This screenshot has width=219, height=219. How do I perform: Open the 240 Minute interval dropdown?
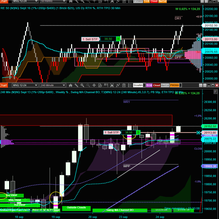pyautogui.click(x=53, y=85)
